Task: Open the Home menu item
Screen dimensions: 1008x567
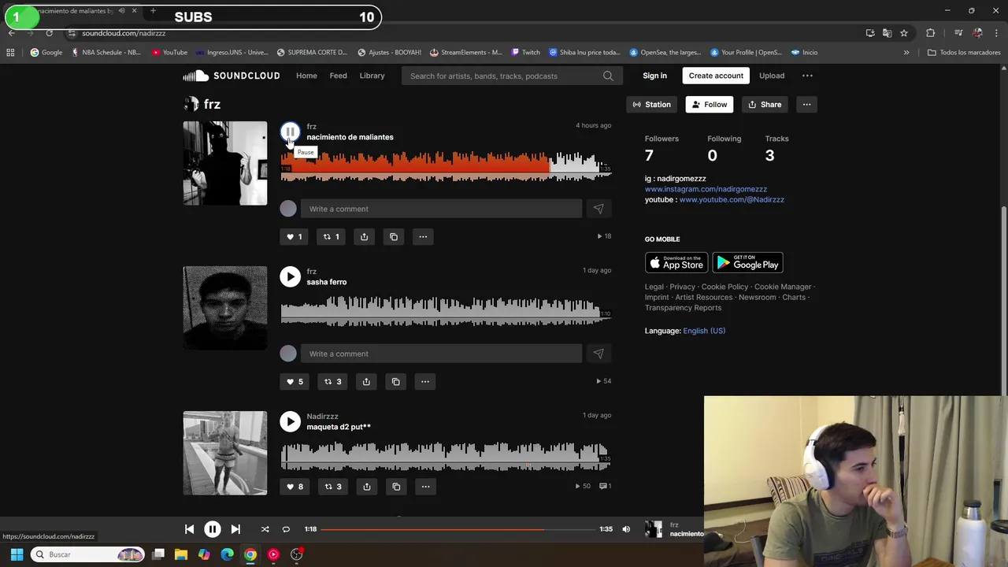Action: point(306,76)
